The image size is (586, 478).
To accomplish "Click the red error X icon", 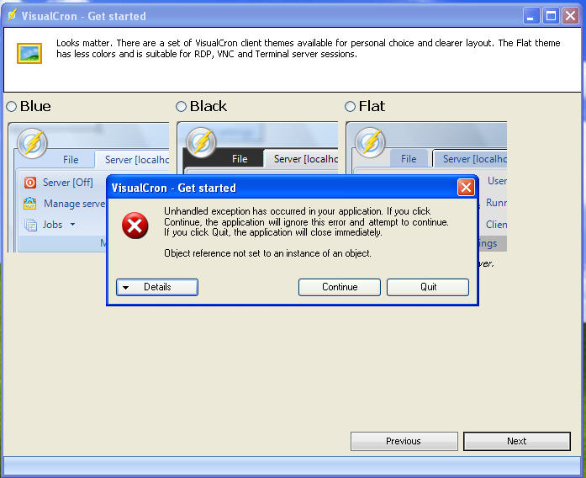I will pyautogui.click(x=135, y=226).
